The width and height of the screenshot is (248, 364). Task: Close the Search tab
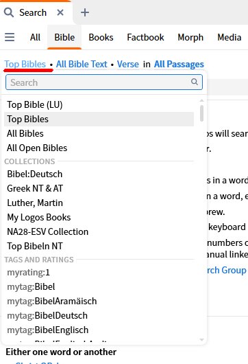60,12
